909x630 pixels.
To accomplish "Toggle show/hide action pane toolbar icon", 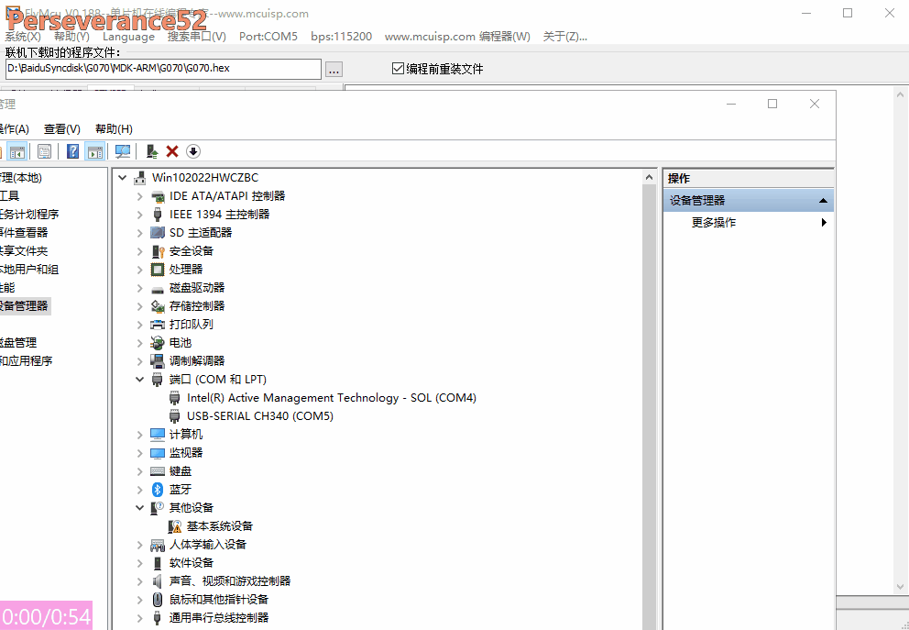I will 95,152.
